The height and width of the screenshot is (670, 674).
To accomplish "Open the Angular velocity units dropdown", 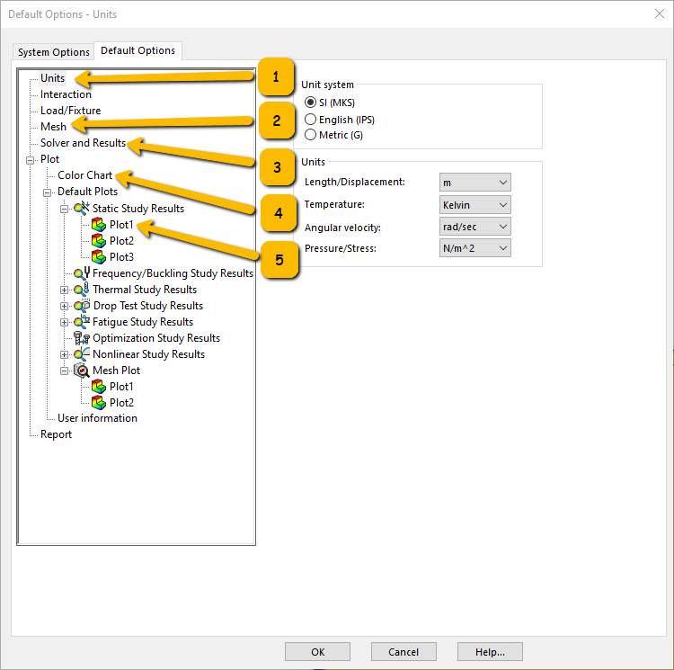I will (x=475, y=227).
